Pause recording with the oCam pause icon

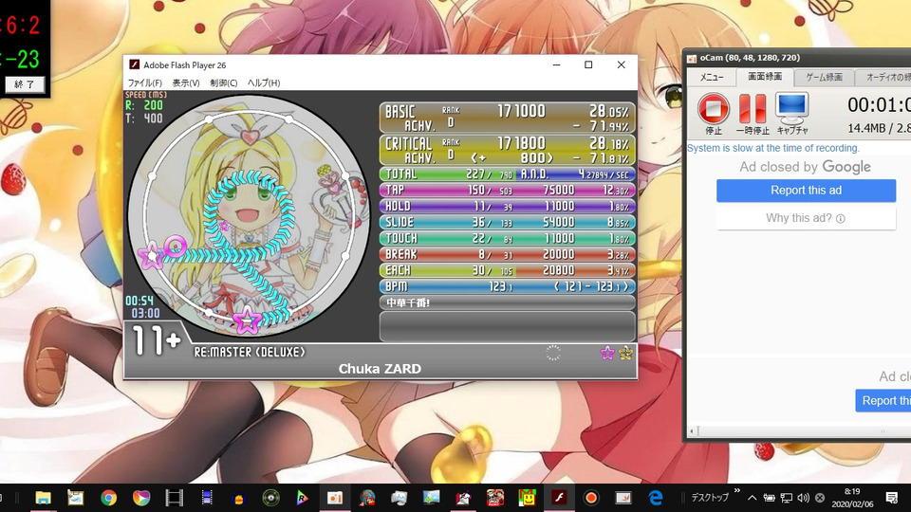coord(753,108)
